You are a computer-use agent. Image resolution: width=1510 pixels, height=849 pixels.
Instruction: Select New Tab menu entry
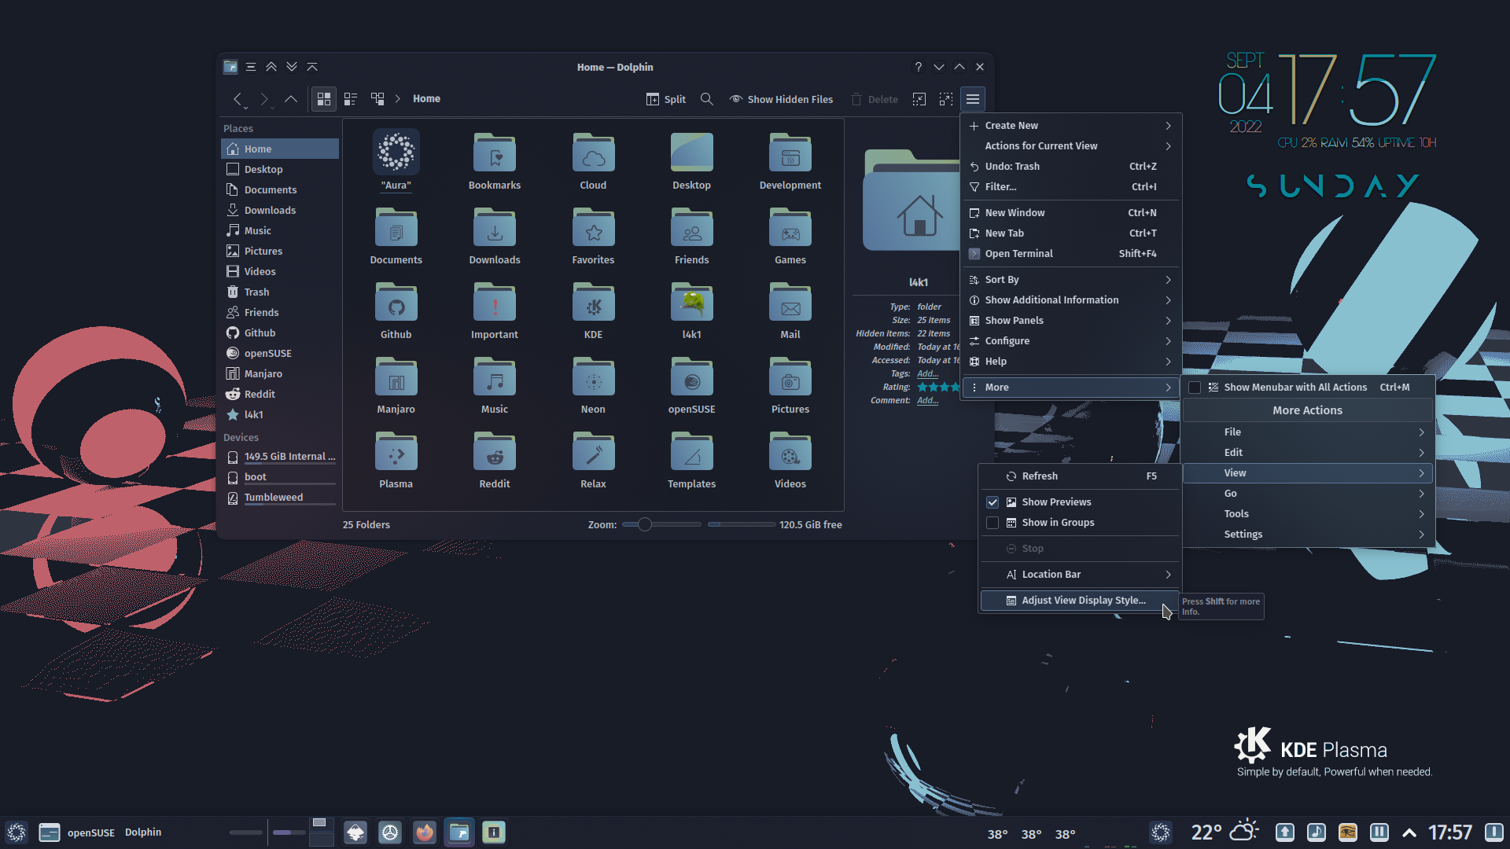point(1071,233)
